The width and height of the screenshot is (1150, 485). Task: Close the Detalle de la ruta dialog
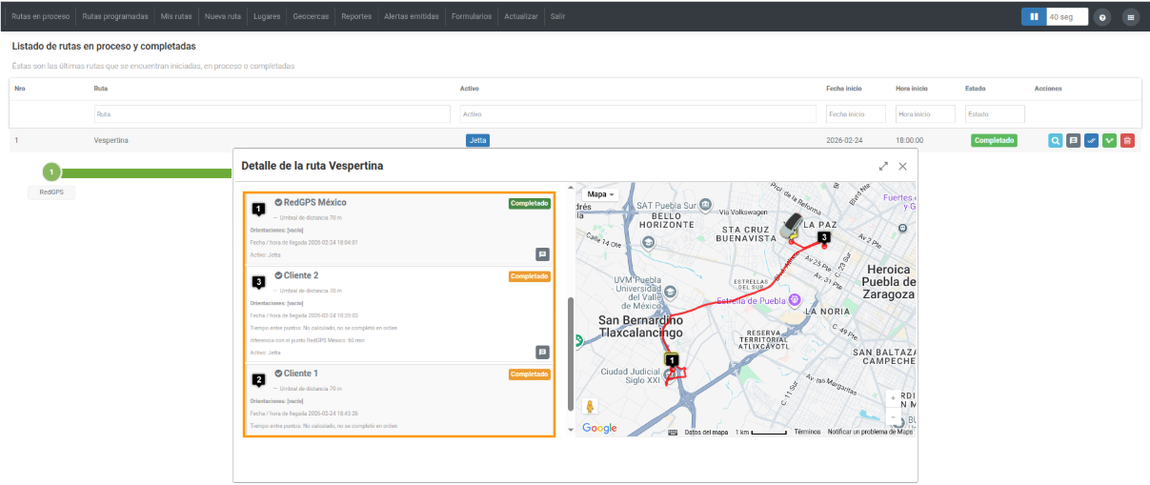[902, 166]
